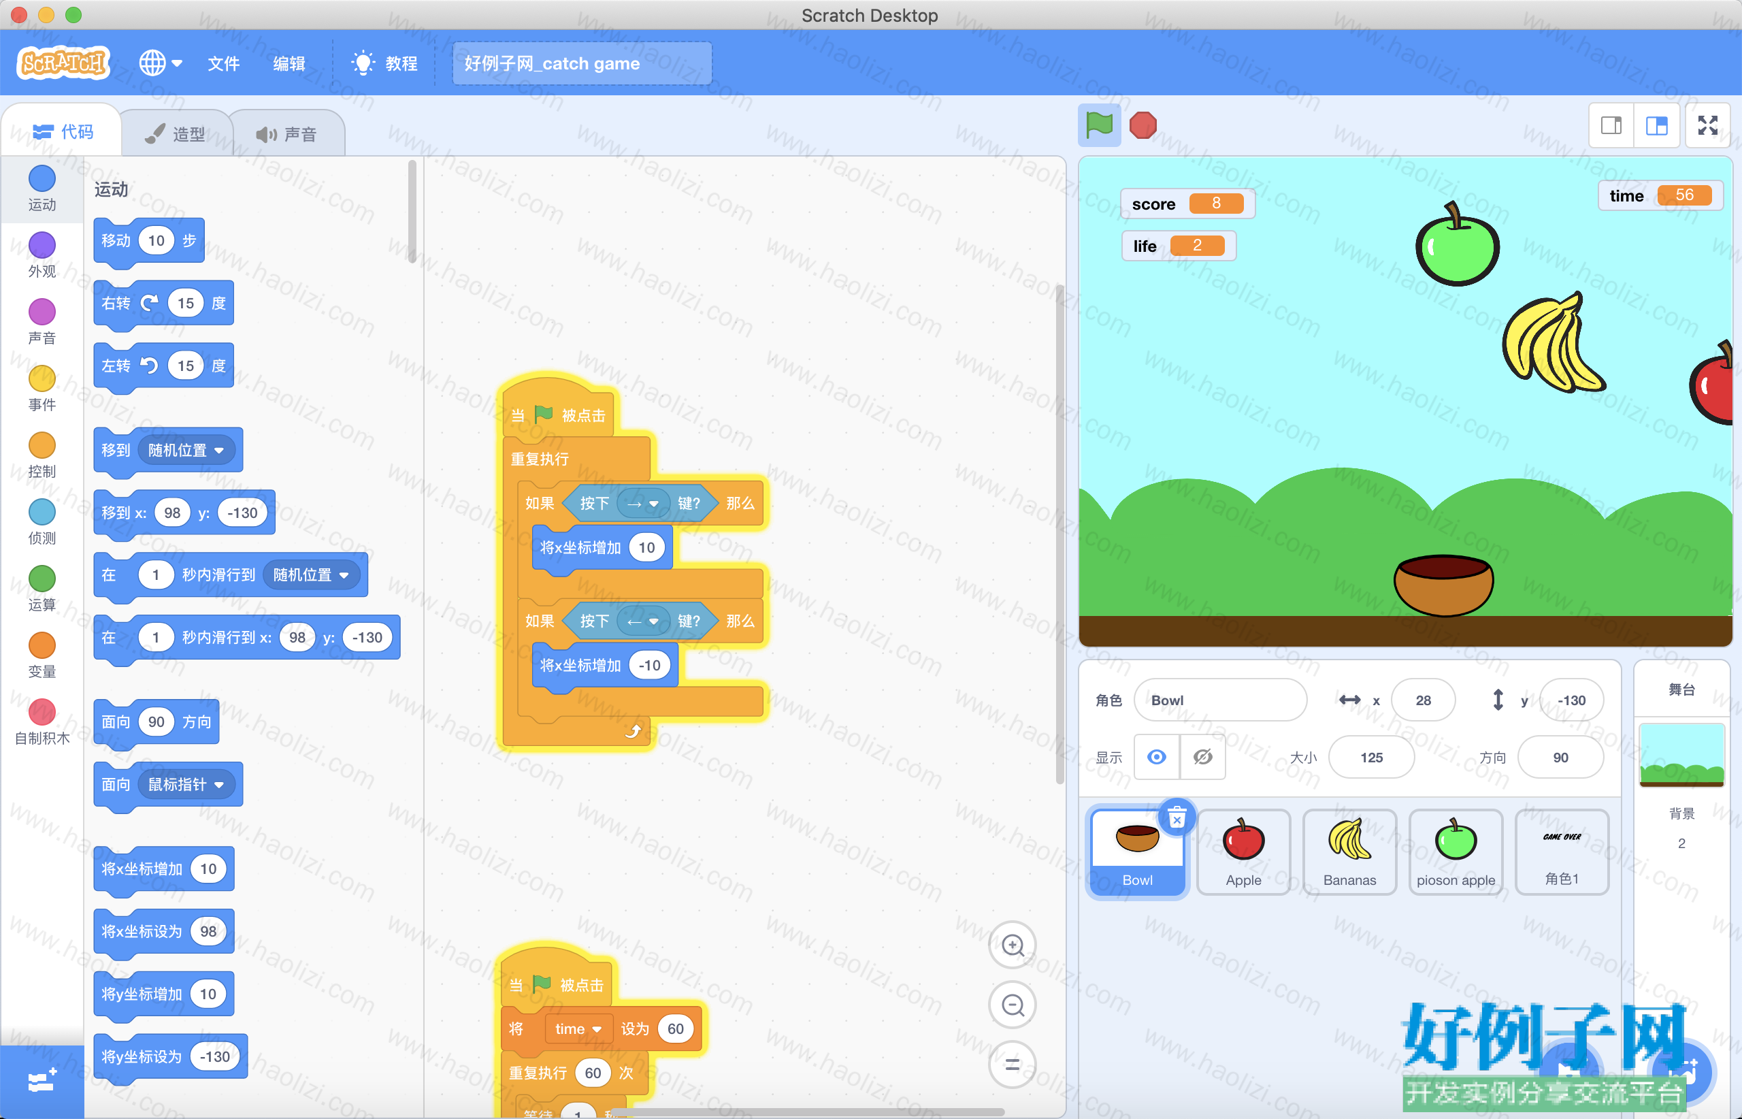Screen dimensions: 1742x1119
Task: Delete the Bowl sprite
Action: [1177, 818]
